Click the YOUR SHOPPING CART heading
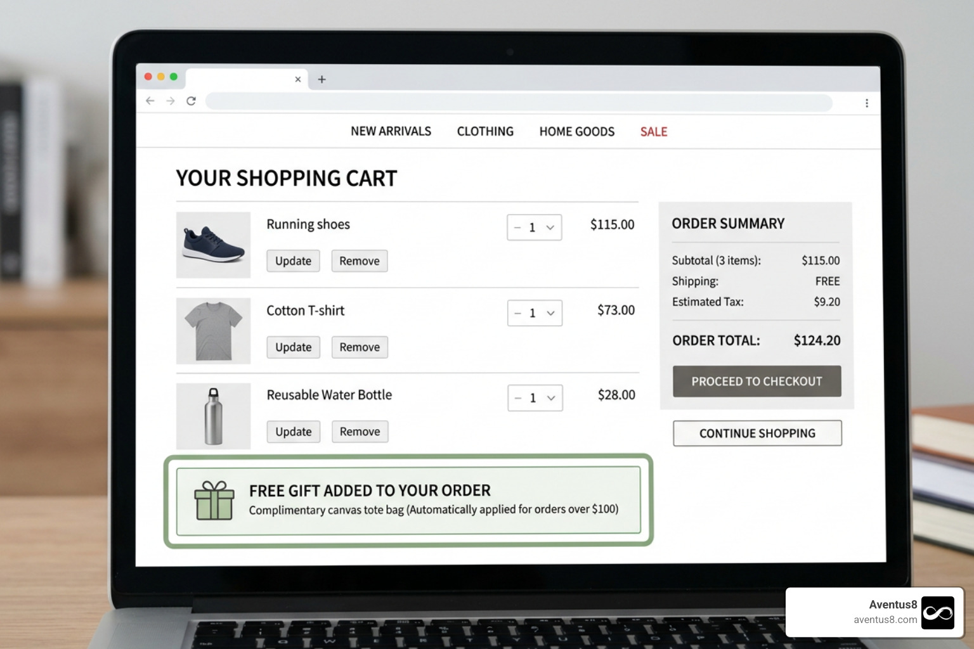Screen dimensions: 974x649 click(287, 178)
